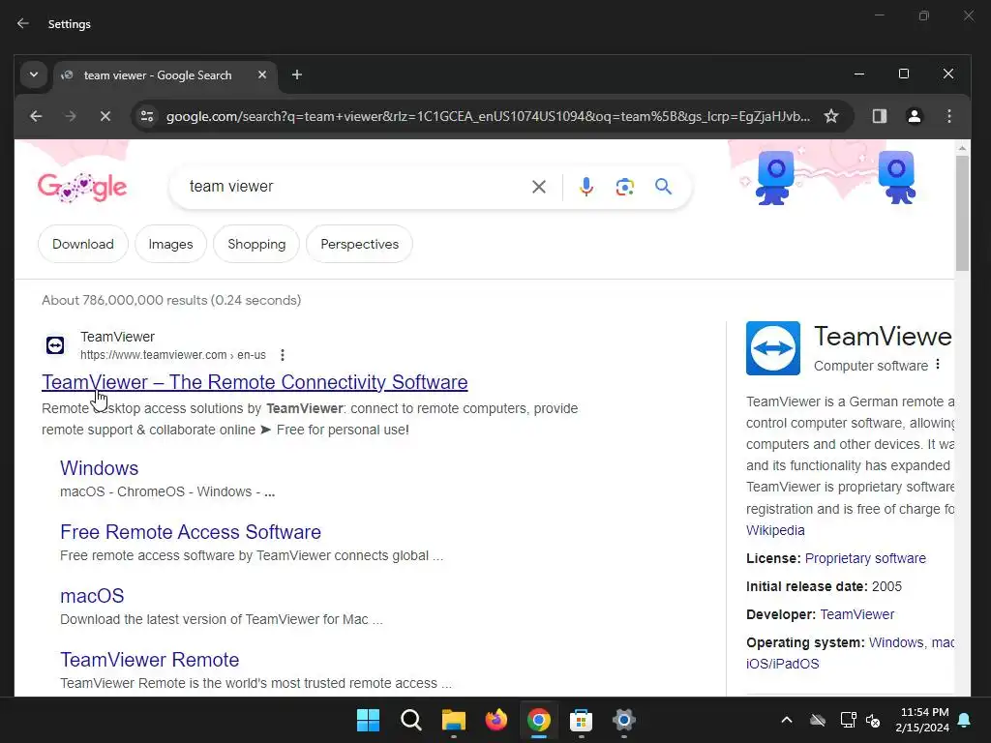View site information icon in address bar

click(147, 116)
